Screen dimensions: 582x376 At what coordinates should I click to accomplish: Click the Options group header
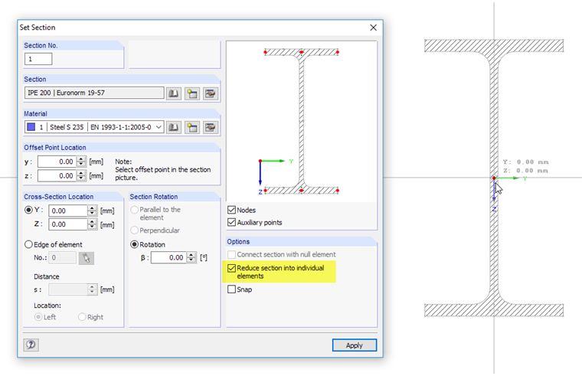point(302,242)
